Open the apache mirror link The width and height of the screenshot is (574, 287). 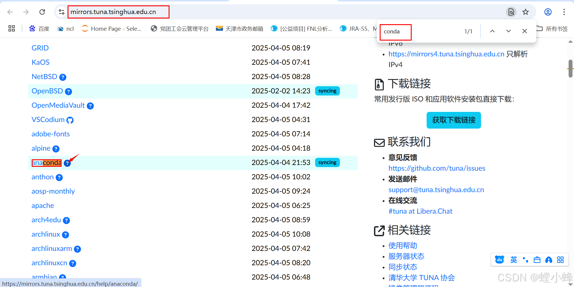(x=43, y=206)
